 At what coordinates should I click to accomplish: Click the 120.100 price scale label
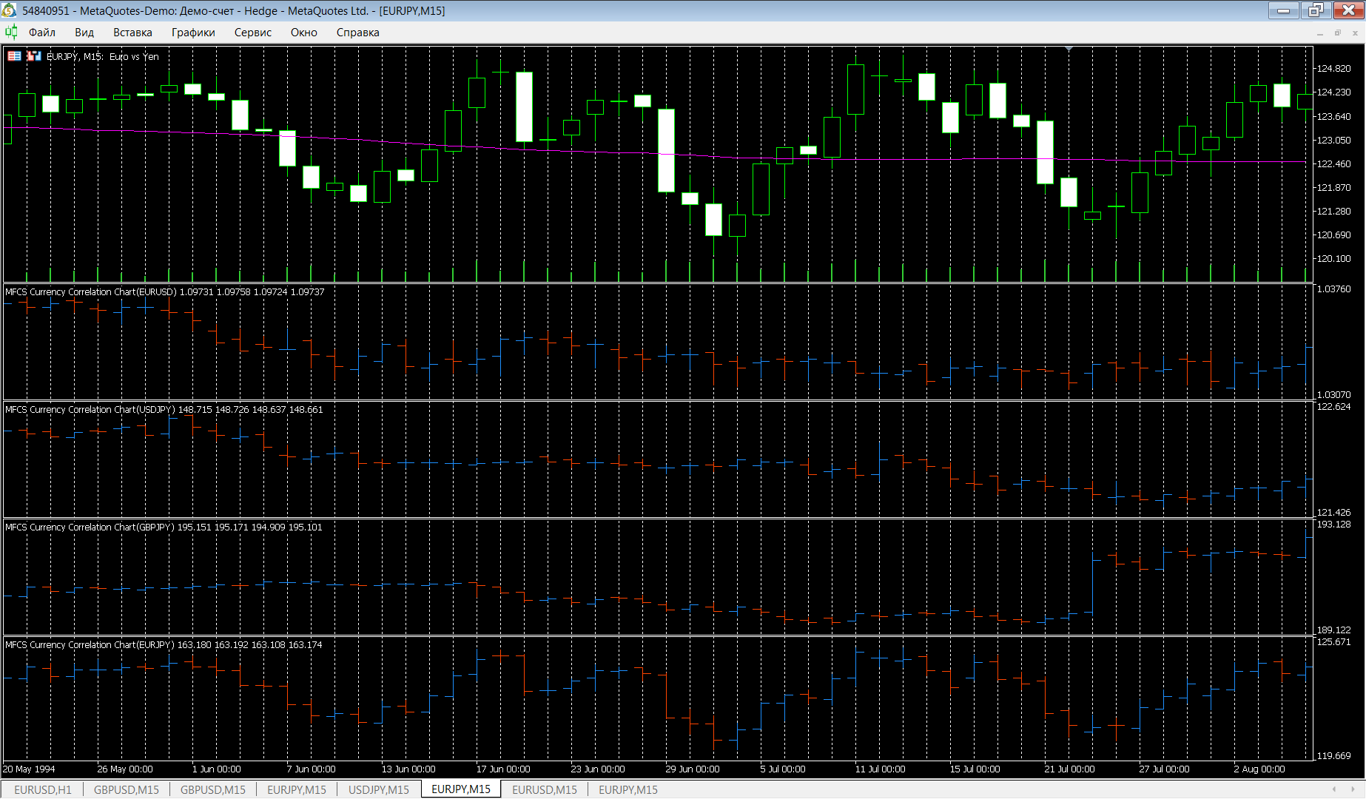coord(1333,258)
